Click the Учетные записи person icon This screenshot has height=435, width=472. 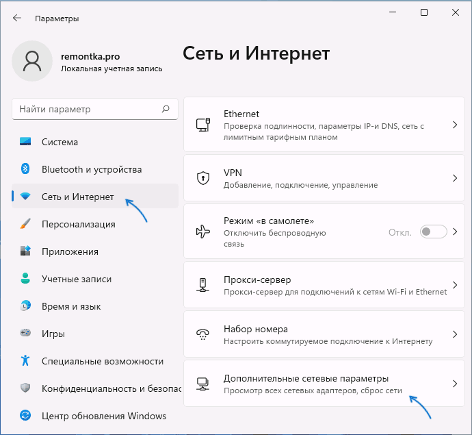pos(25,278)
